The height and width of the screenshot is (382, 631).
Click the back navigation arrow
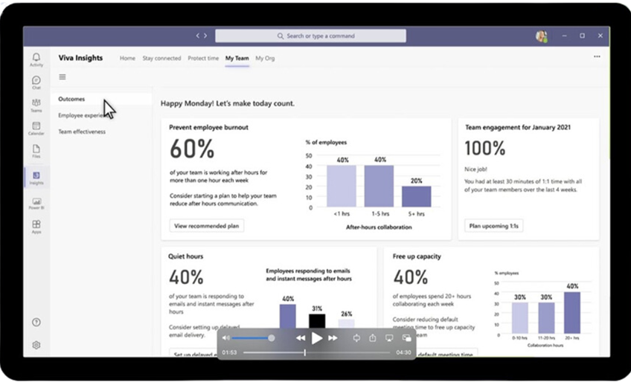pos(198,36)
